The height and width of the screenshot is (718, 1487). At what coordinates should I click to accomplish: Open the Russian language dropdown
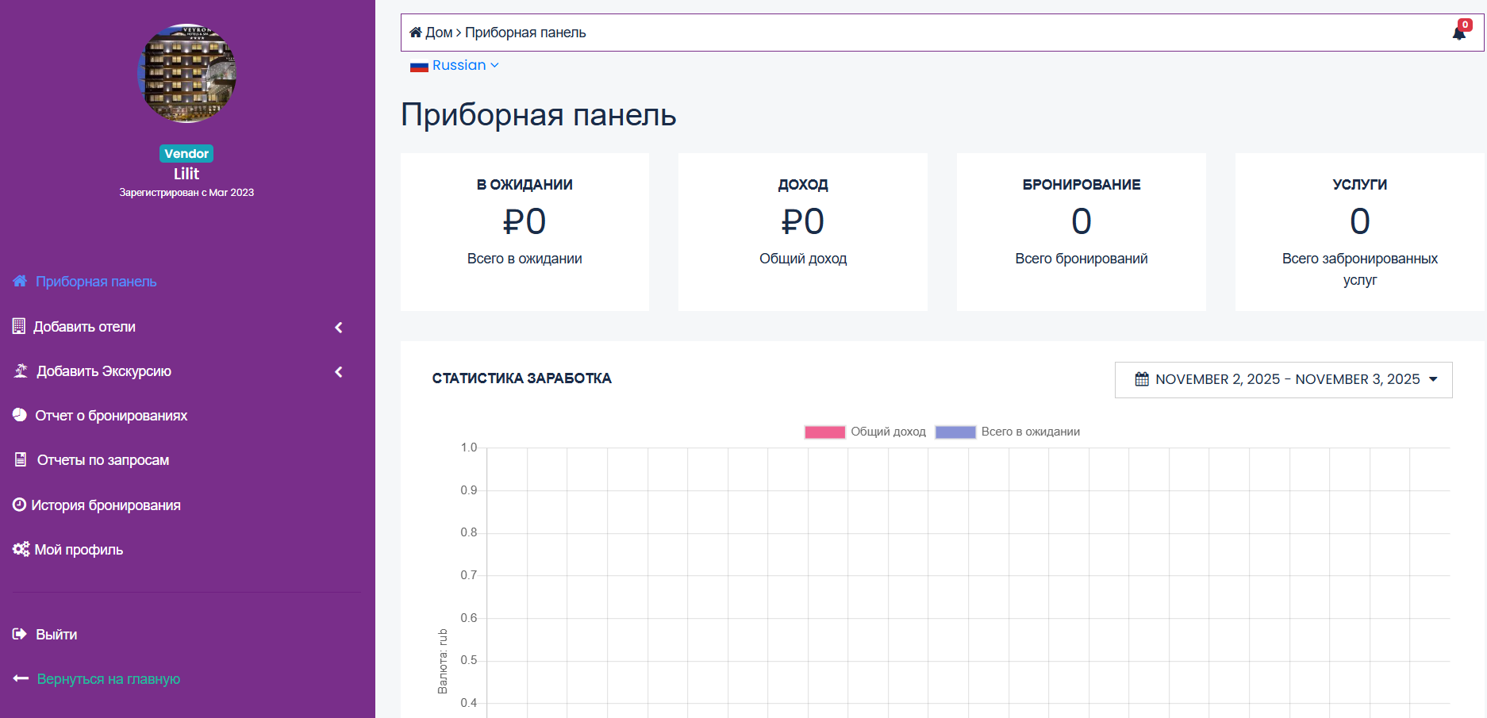[x=454, y=65]
